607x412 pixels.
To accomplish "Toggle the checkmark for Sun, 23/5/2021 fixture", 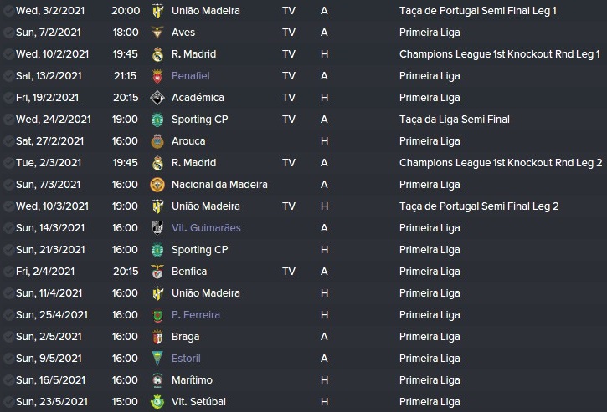I will pos(8,402).
